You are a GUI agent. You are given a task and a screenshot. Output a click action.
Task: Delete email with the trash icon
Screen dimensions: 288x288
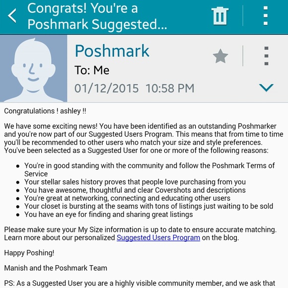220,16
